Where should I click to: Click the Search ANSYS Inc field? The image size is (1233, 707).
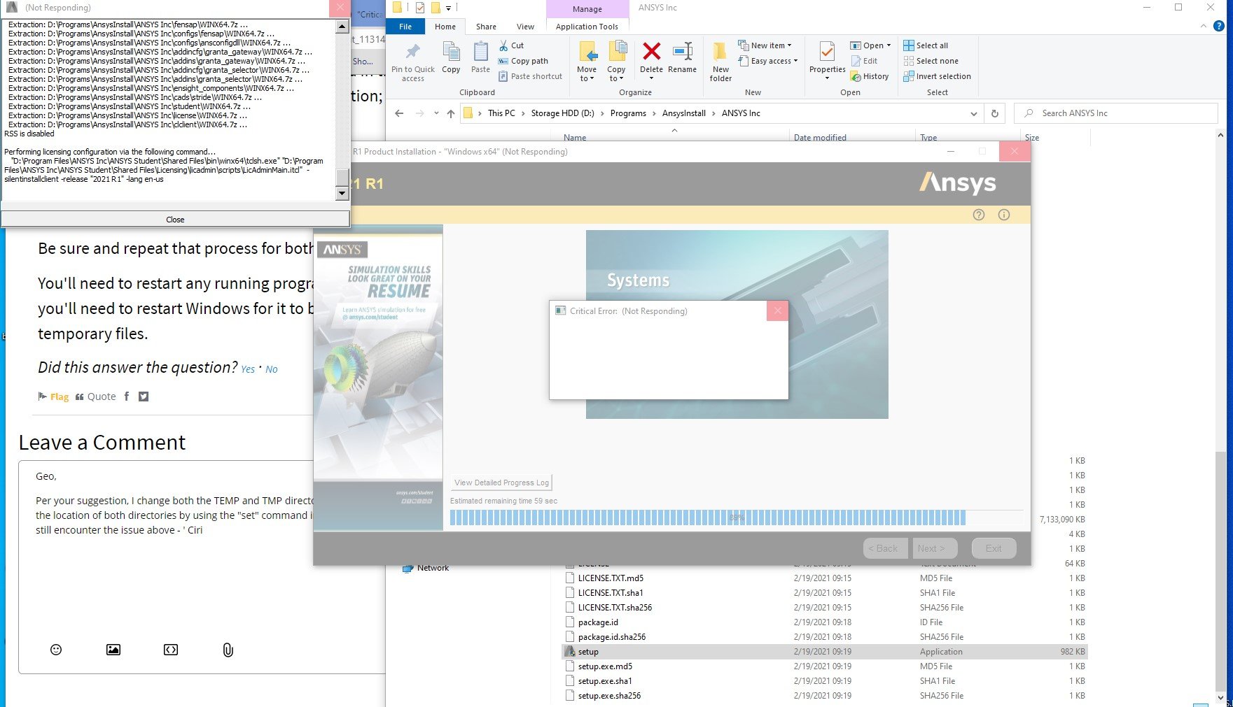coord(1116,113)
